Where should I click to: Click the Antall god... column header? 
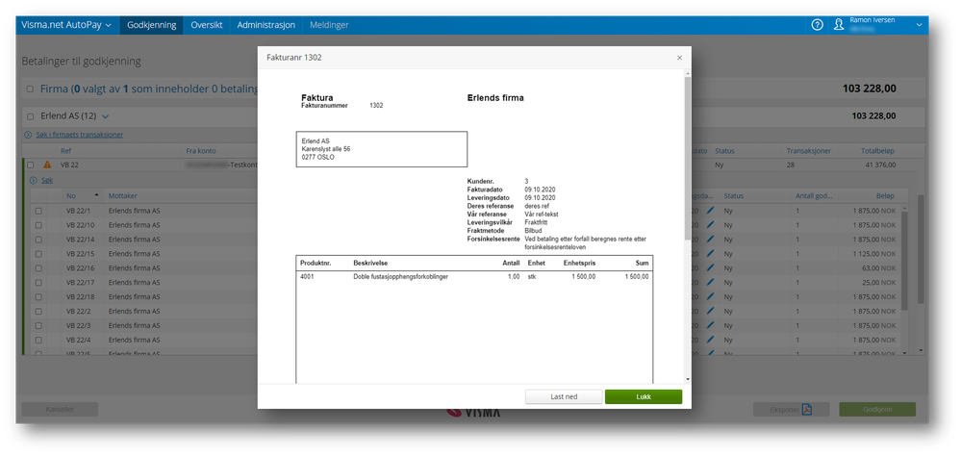(814, 196)
